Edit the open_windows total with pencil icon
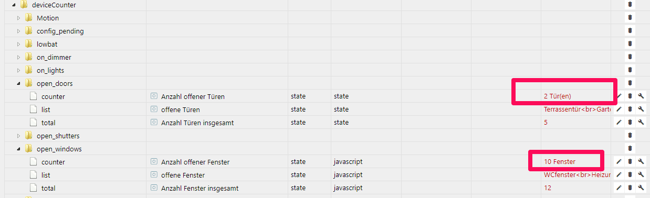650x198 pixels. point(619,188)
